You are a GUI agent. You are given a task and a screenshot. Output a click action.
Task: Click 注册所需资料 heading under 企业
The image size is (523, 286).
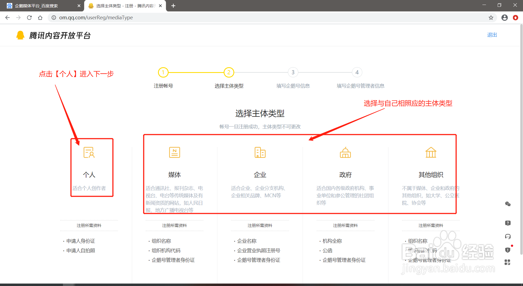click(x=260, y=226)
